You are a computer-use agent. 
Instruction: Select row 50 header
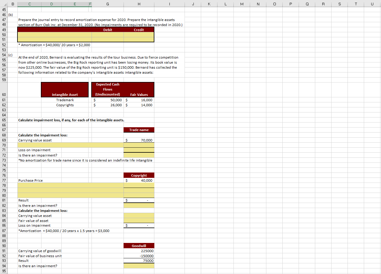tap(4, 35)
